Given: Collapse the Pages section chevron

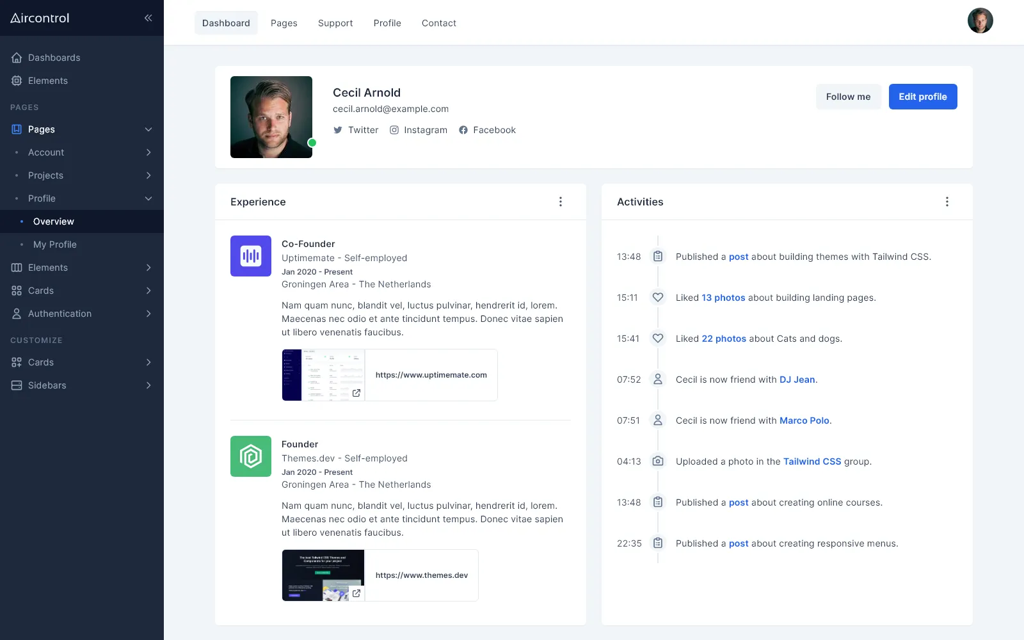Looking at the screenshot, I should (x=148, y=129).
